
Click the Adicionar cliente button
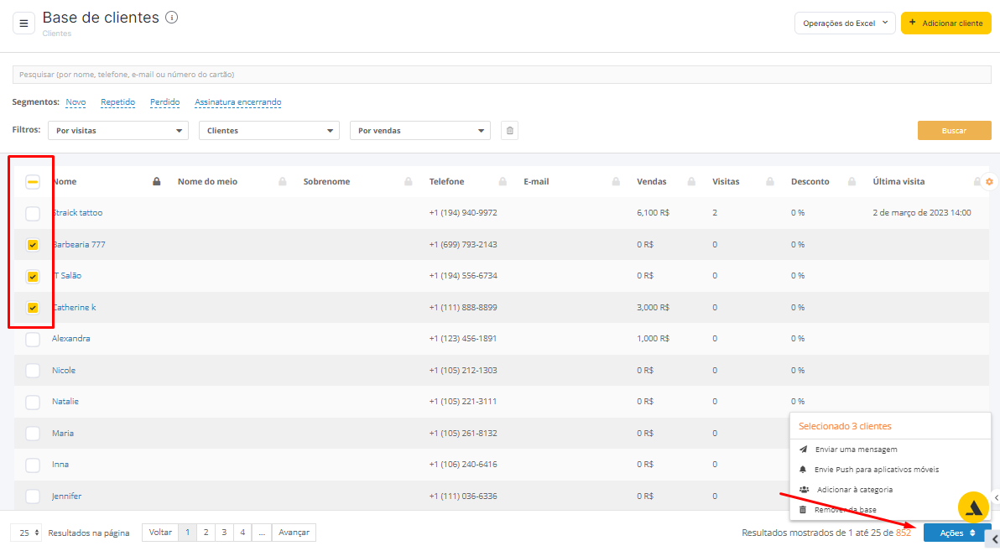click(x=945, y=23)
